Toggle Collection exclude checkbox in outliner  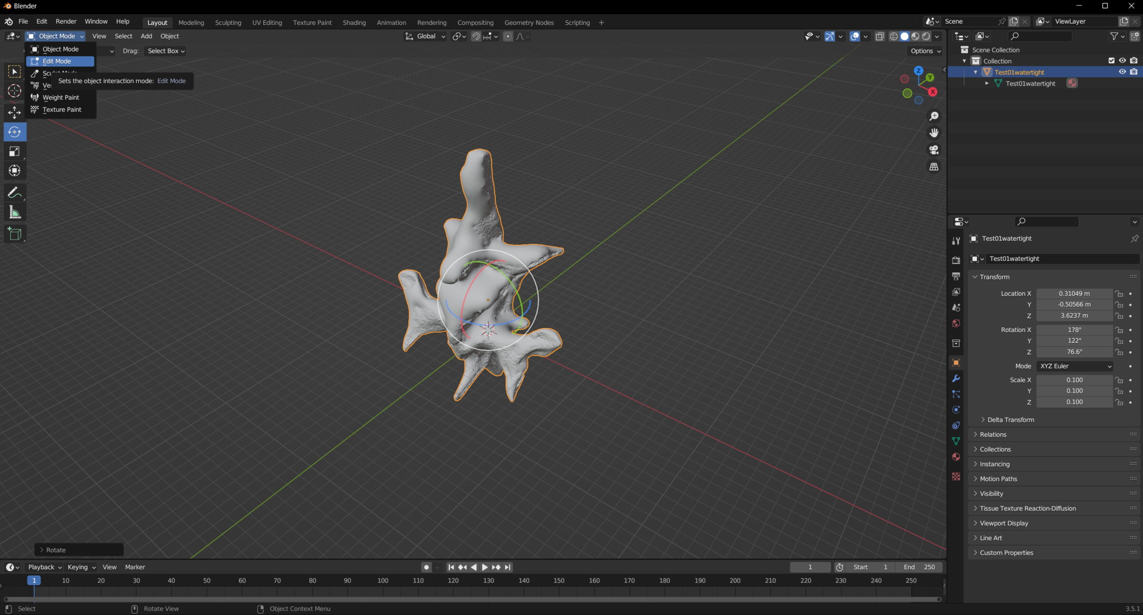point(1112,60)
